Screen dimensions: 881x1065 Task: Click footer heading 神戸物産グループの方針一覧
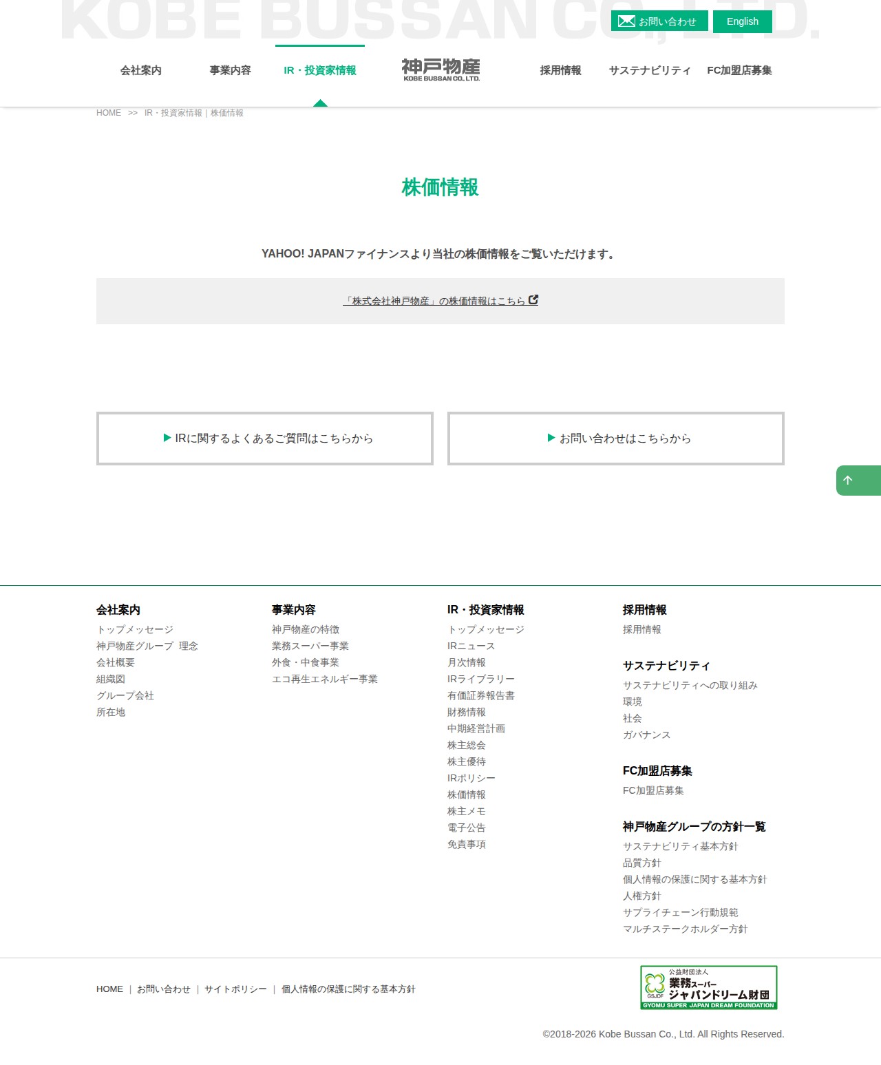click(x=694, y=827)
